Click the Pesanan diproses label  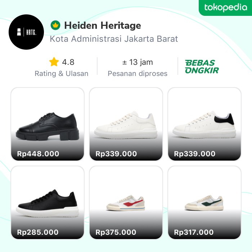click(138, 73)
